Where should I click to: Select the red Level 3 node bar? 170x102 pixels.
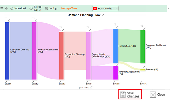tap(61, 55)
